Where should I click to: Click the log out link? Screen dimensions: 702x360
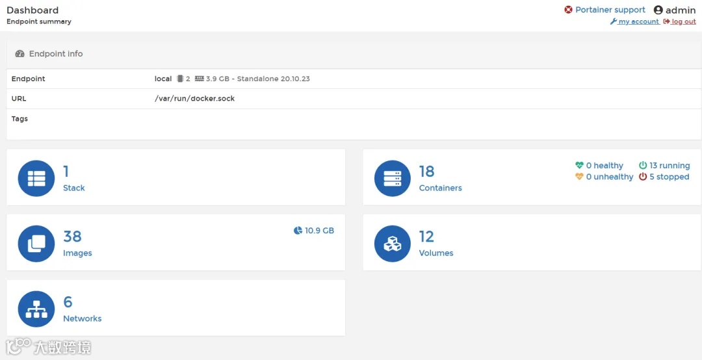684,21
